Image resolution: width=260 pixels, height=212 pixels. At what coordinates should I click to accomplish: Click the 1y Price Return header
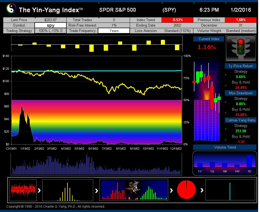tap(240, 66)
